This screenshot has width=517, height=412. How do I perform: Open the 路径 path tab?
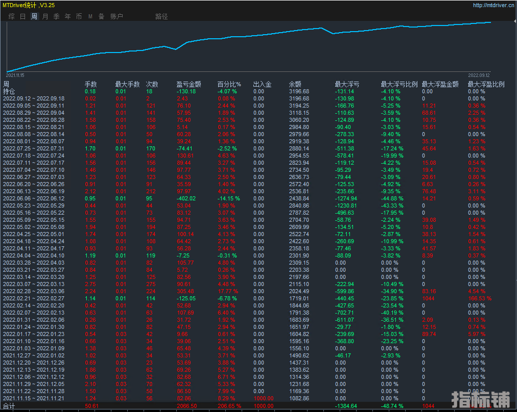161,16
